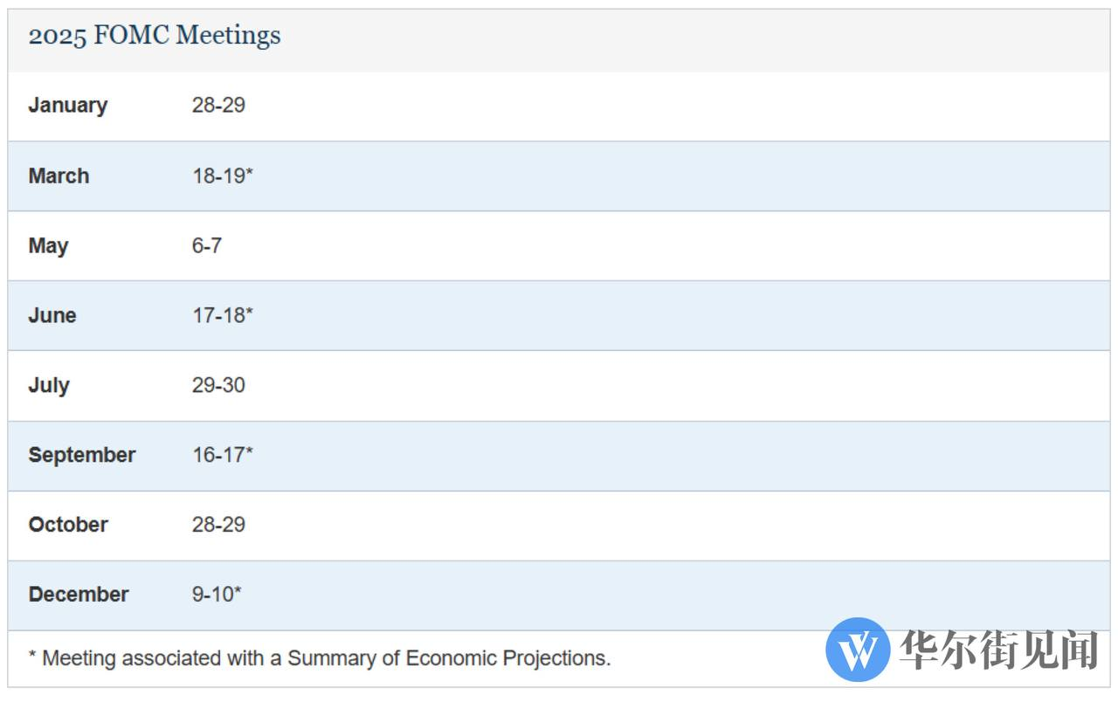Screen dimensions: 1118x702
Task: Click the 华尔街见闻 watermark text
Action: [998, 650]
